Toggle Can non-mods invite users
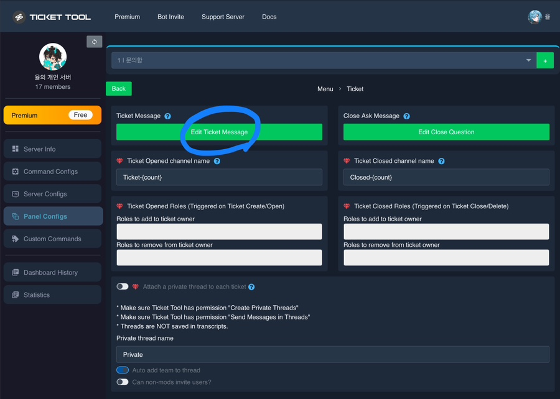The width and height of the screenshot is (560, 399). (123, 382)
